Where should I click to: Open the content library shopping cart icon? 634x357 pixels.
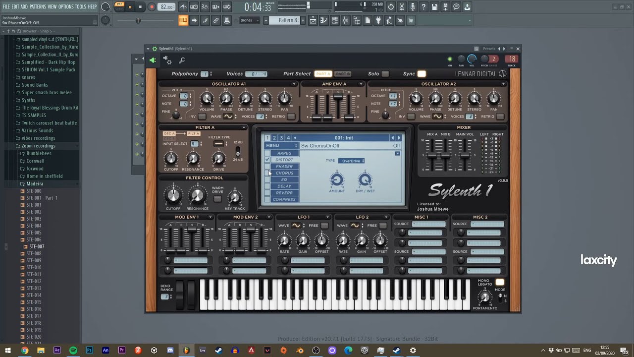[411, 20]
